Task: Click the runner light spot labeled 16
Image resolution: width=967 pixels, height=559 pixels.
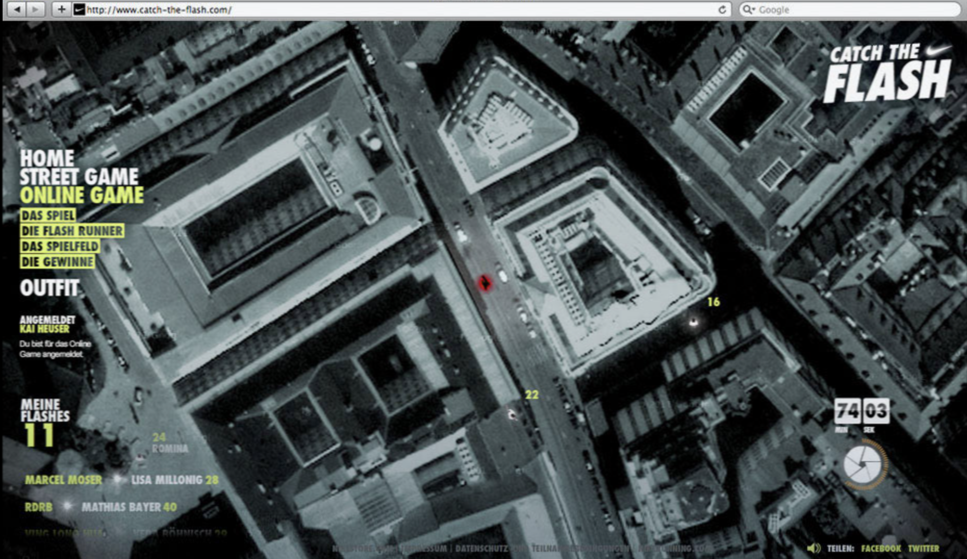Action: click(693, 323)
